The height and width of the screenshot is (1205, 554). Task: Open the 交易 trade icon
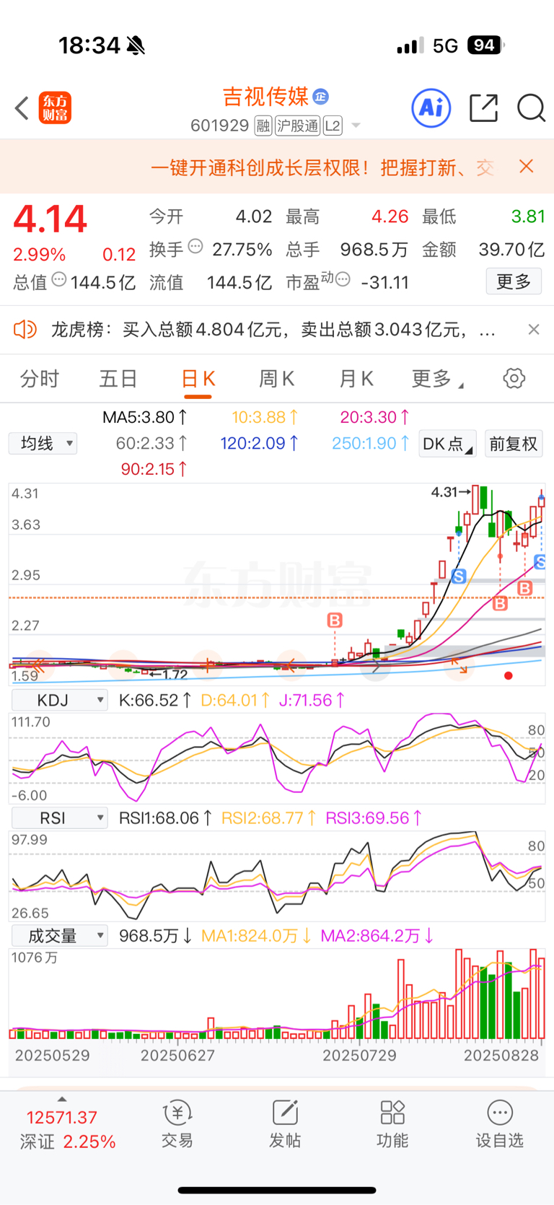[177, 1123]
